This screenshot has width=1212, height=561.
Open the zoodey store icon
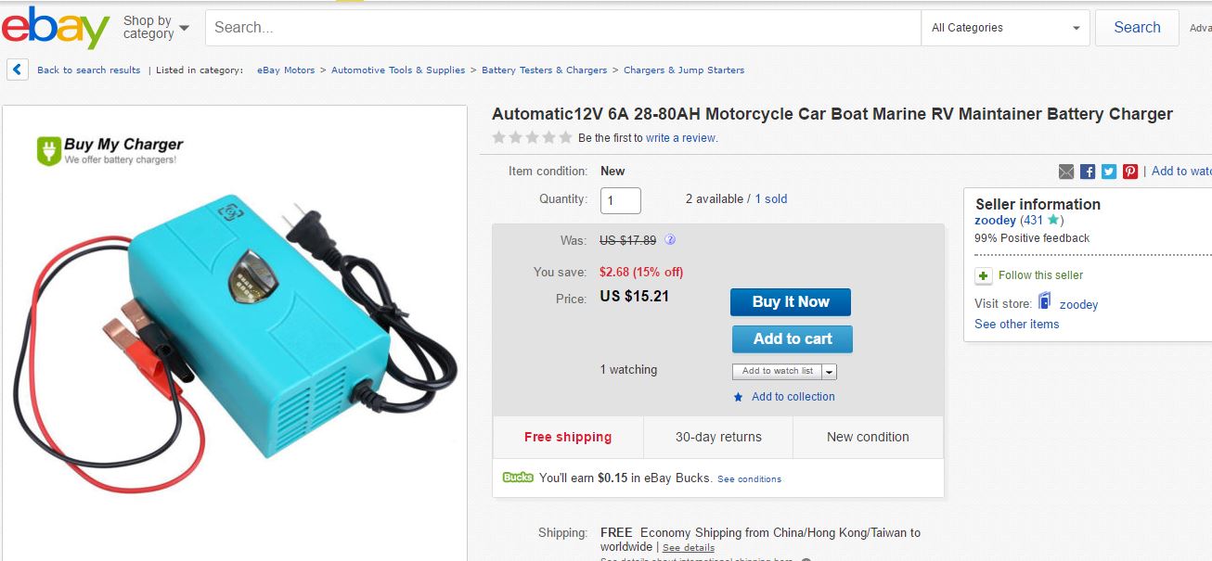click(x=1045, y=302)
